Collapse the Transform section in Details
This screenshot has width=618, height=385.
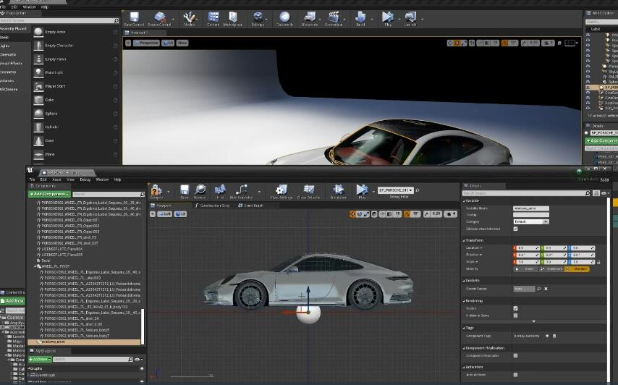(x=464, y=240)
